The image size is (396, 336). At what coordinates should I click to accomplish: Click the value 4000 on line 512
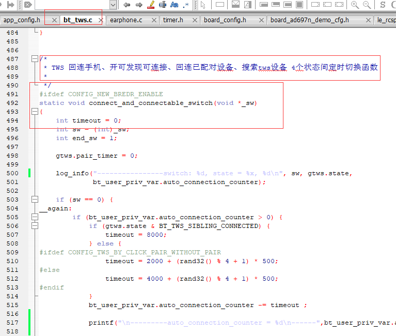pos(155,279)
